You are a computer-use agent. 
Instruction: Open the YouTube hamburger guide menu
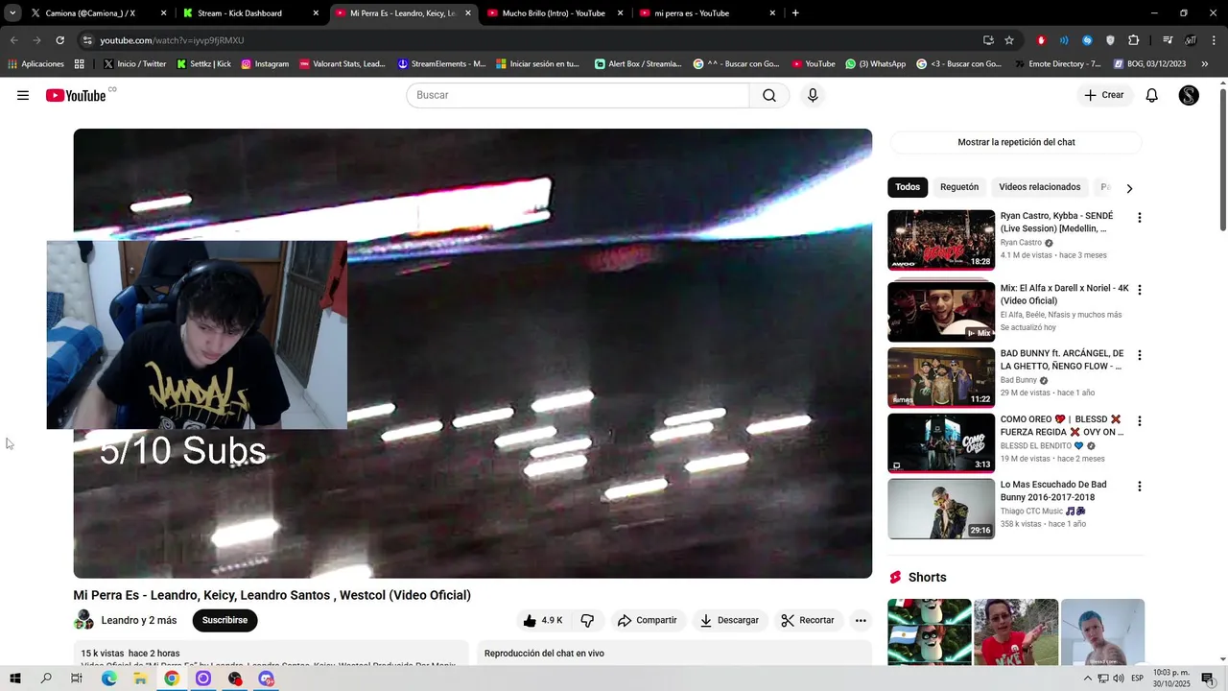click(x=23, y=95)
